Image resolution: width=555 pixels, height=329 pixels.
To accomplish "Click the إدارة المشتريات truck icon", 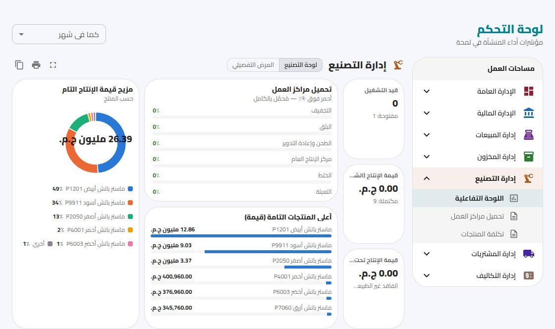I will coord(528,254).
